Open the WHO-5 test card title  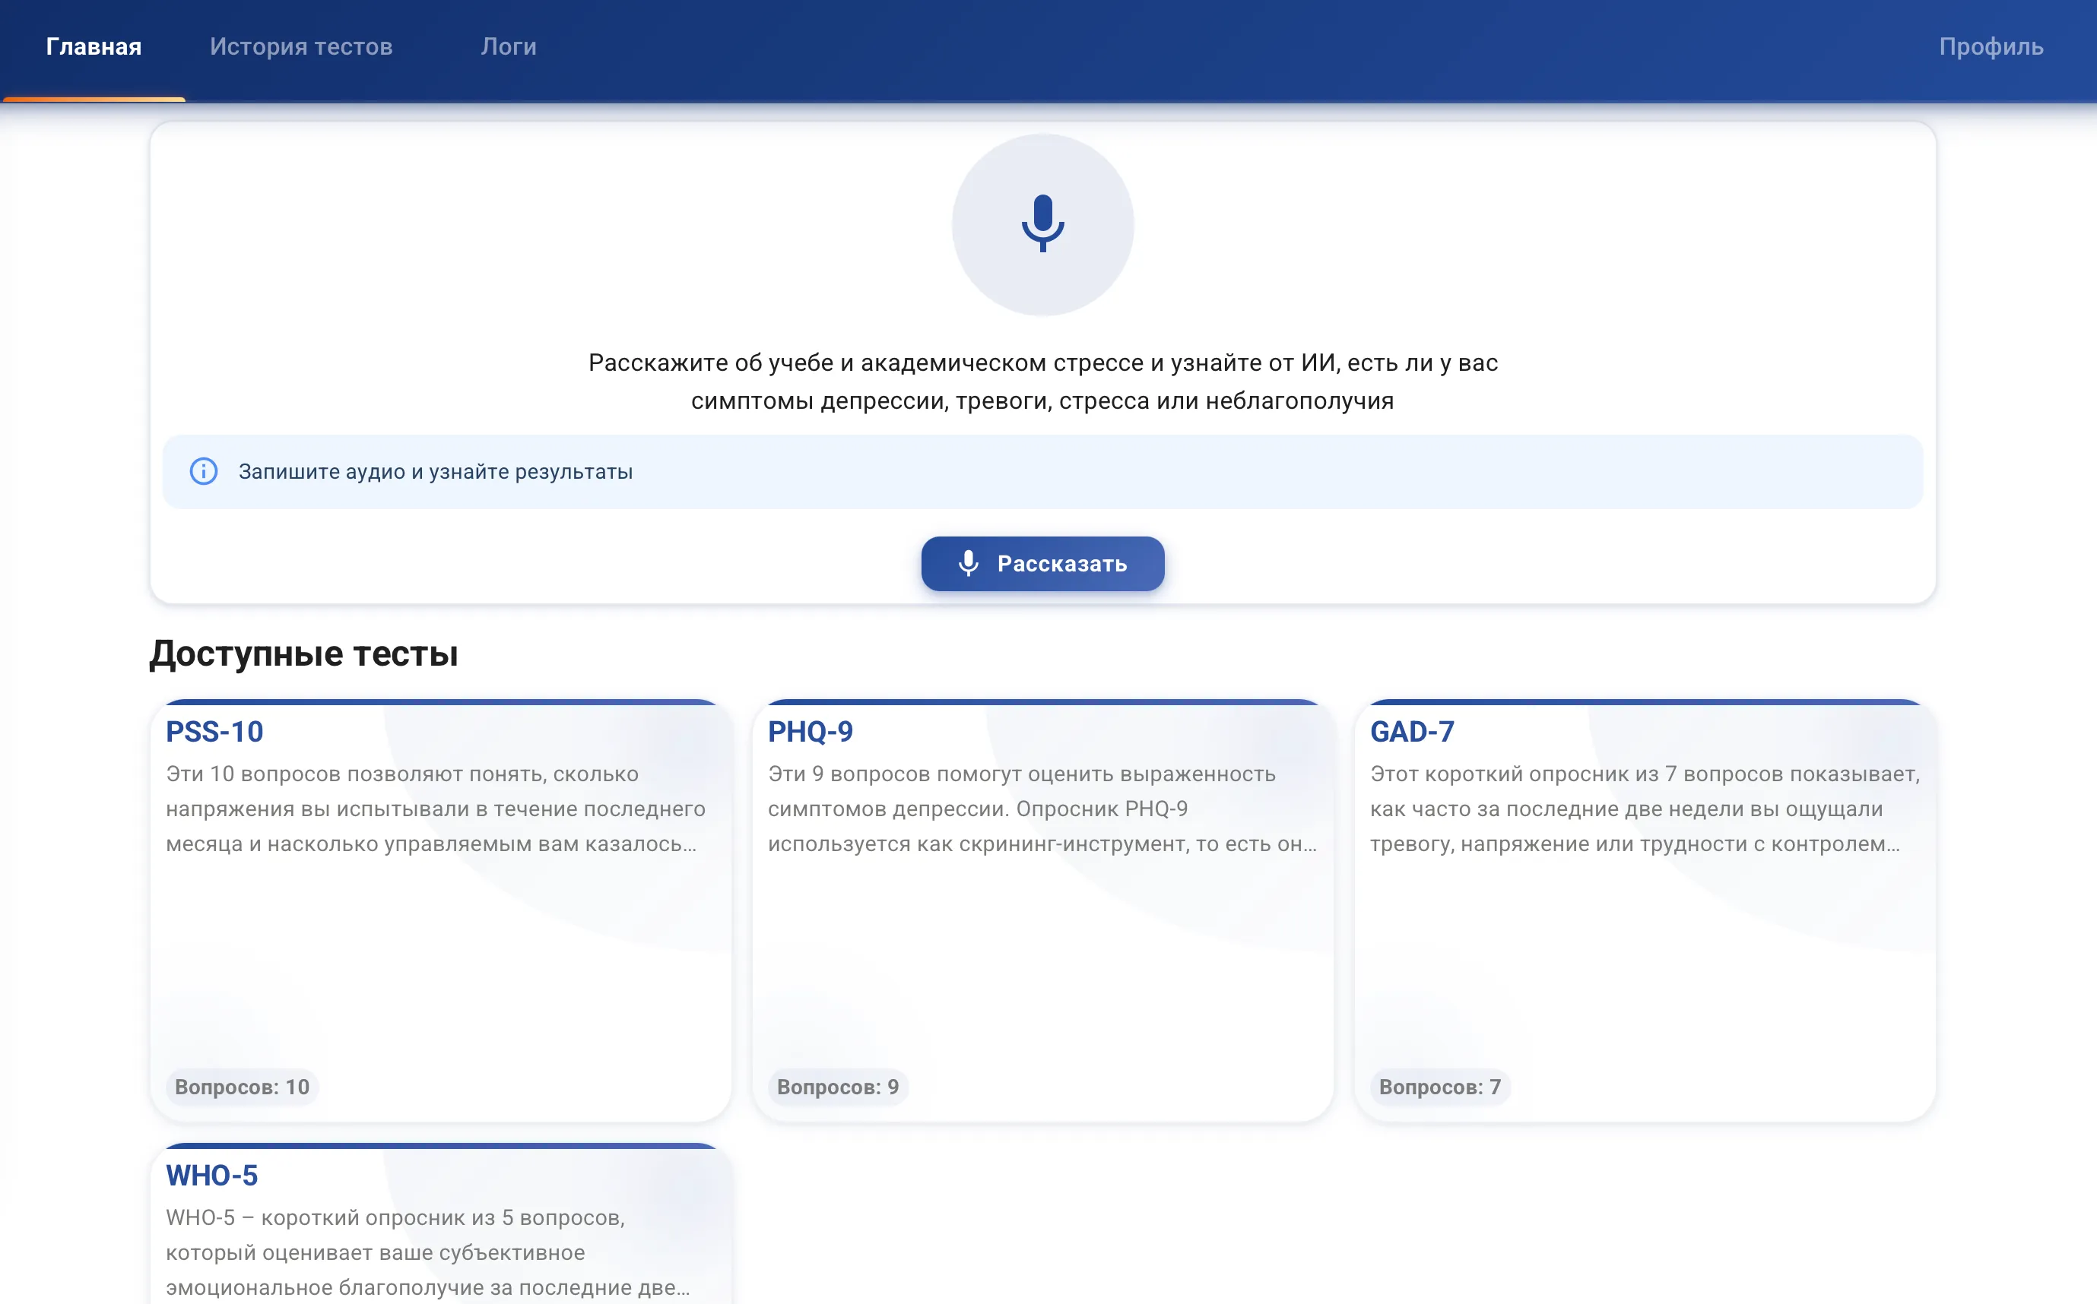coord(211,1176)
